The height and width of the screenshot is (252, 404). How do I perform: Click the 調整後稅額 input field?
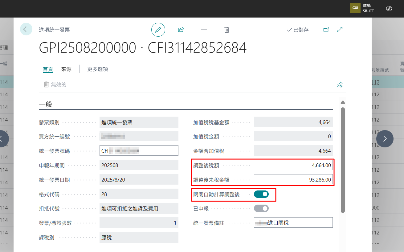[x=293, y=165]
